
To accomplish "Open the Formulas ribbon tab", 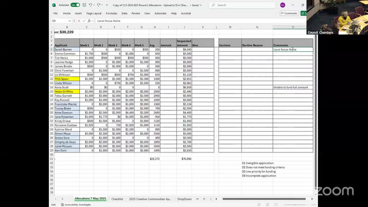I will [112, 13].
